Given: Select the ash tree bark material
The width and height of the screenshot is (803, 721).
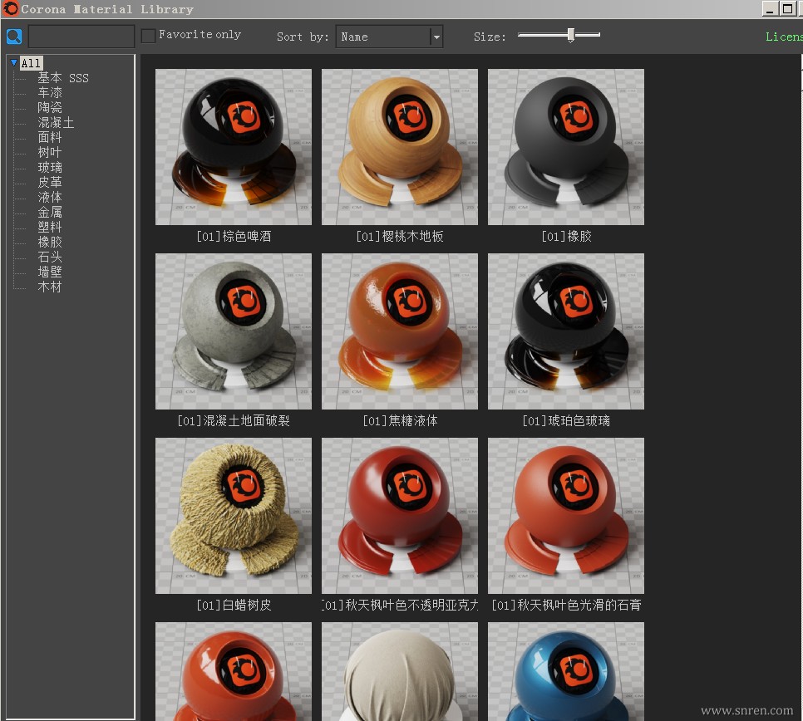Looking at the screenshot, I should (x=234, y=516).
